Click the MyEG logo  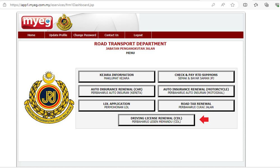coord(37,22)
